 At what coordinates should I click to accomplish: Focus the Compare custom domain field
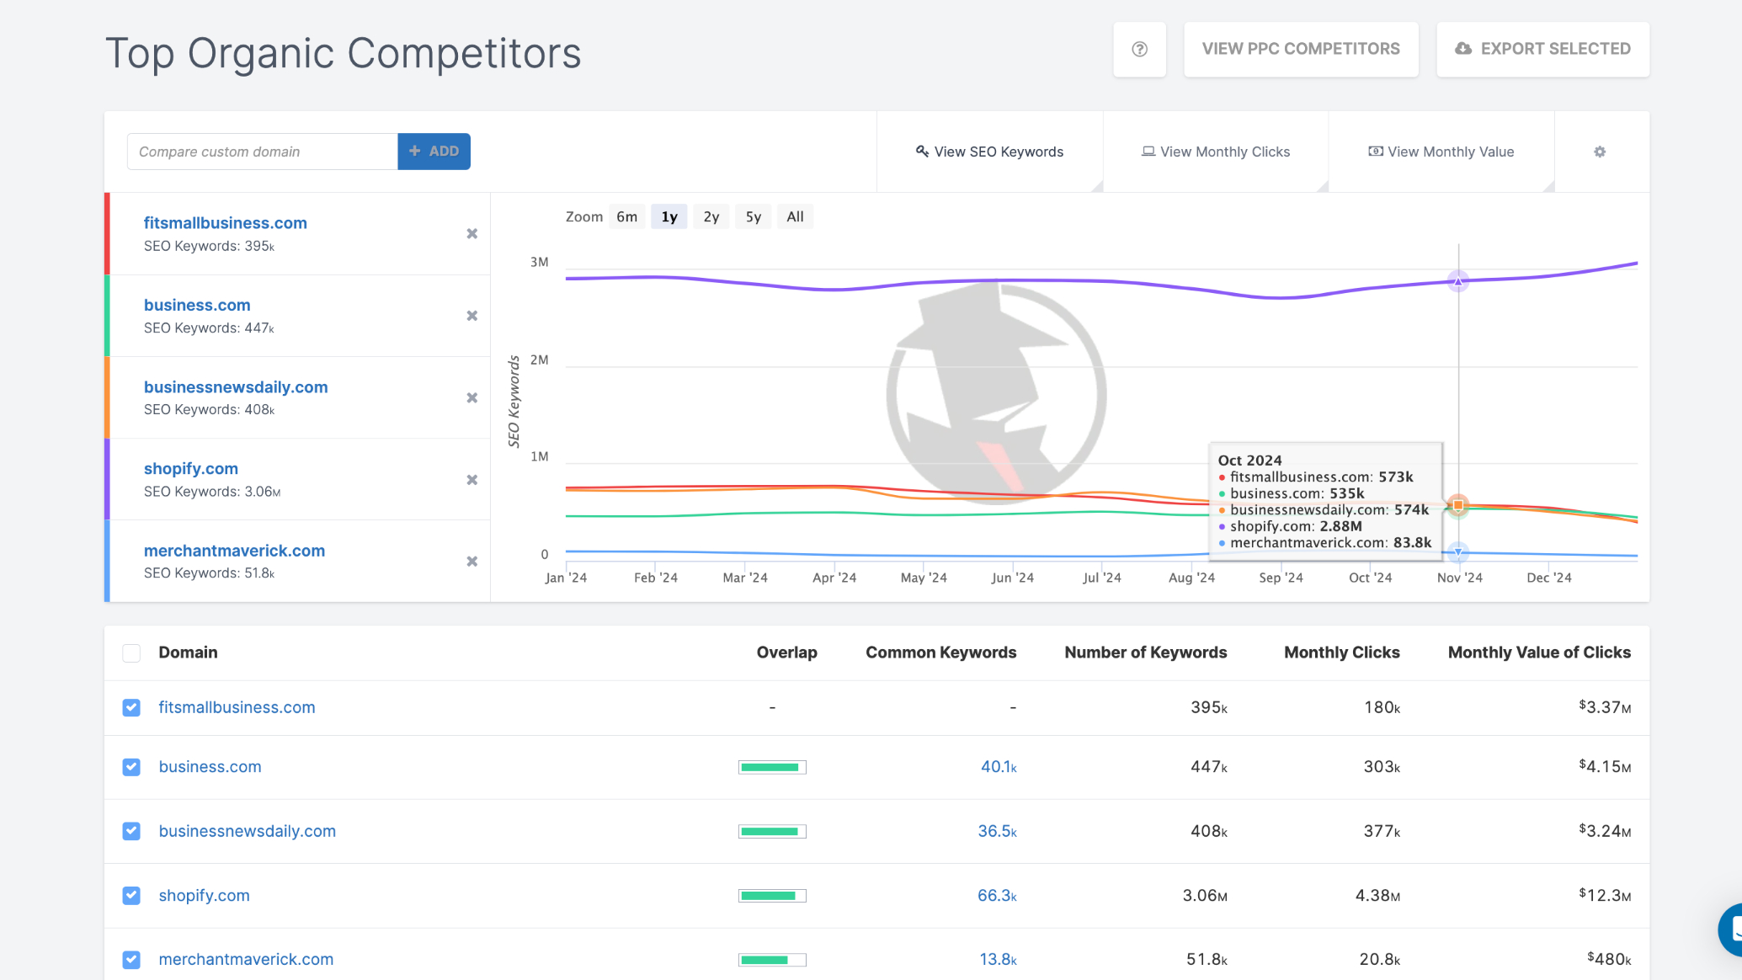tap(263, 152)
